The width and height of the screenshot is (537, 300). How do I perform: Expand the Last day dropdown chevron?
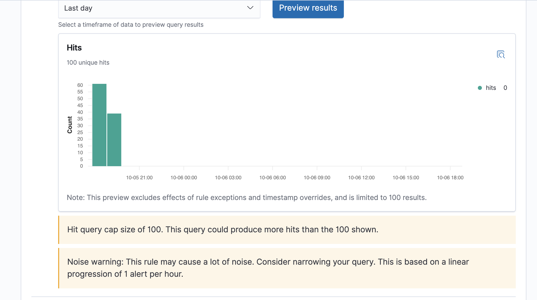[250, 8]
